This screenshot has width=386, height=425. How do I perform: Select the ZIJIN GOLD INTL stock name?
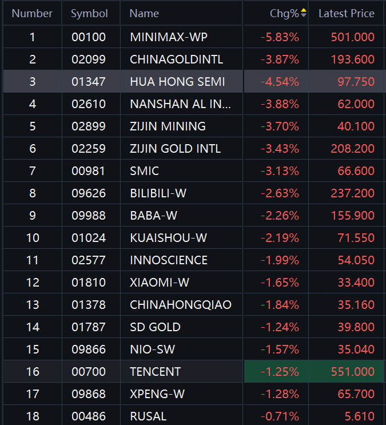176,149
